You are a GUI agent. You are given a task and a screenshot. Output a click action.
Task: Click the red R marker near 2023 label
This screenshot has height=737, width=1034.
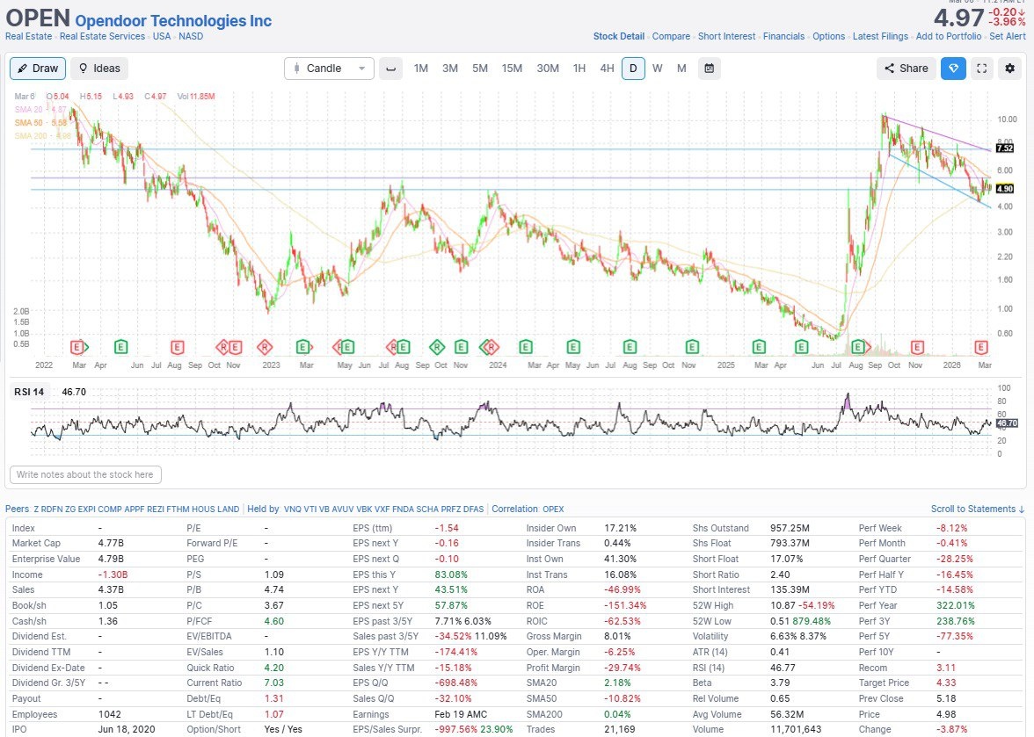coord(265,347)
